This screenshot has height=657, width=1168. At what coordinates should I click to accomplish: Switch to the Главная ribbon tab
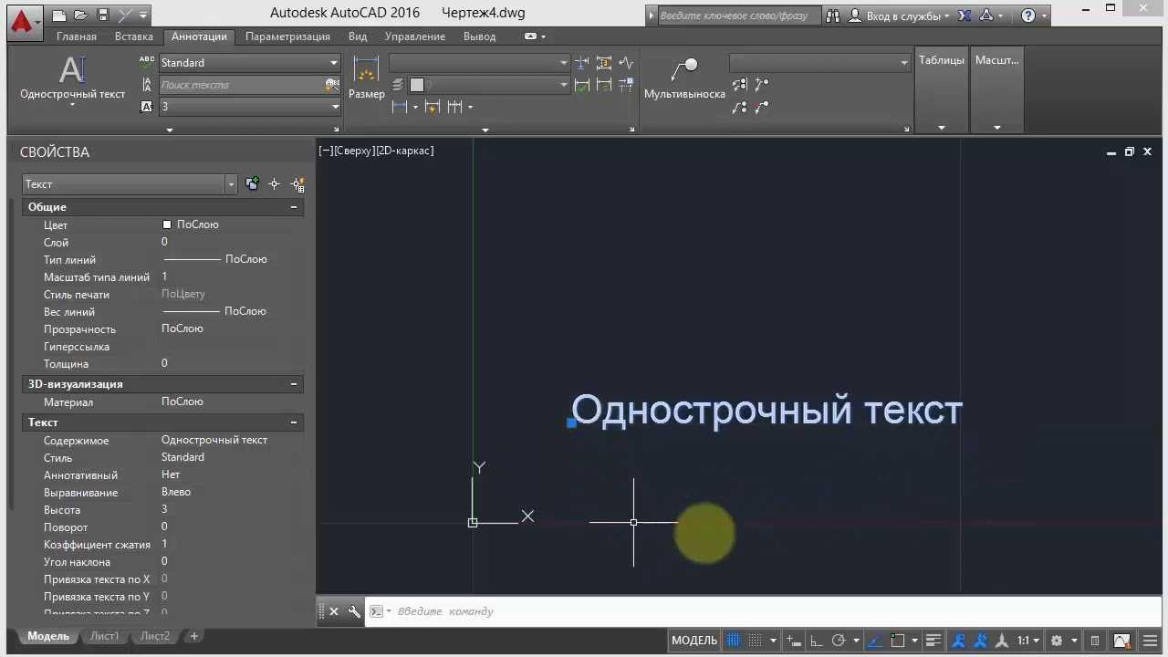click(77, 36)
